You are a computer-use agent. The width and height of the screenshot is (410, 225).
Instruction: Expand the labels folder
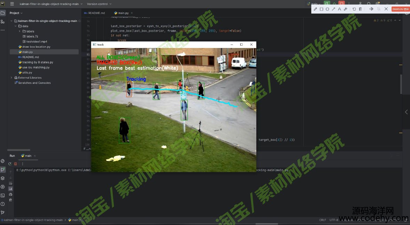tap(19, 31)
